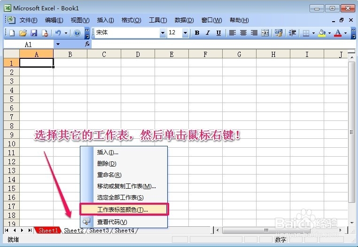The image size is (358, 247).
Task: Choose 移动或复制工作表(M)... option
Action: pyautogui.click(x=124, y=186)
